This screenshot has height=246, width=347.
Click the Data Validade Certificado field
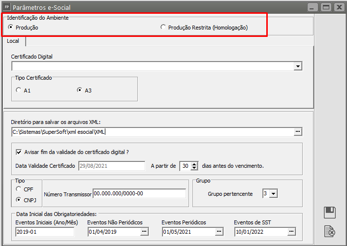point(112,166)
